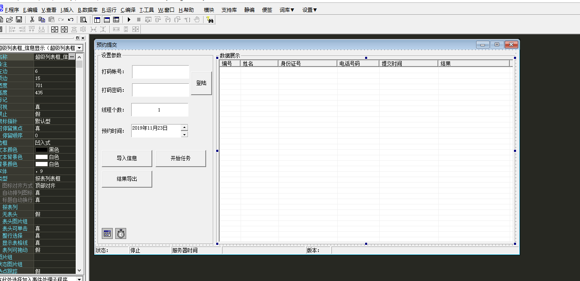Open the B.数据库 menu

tap(87, 10)
